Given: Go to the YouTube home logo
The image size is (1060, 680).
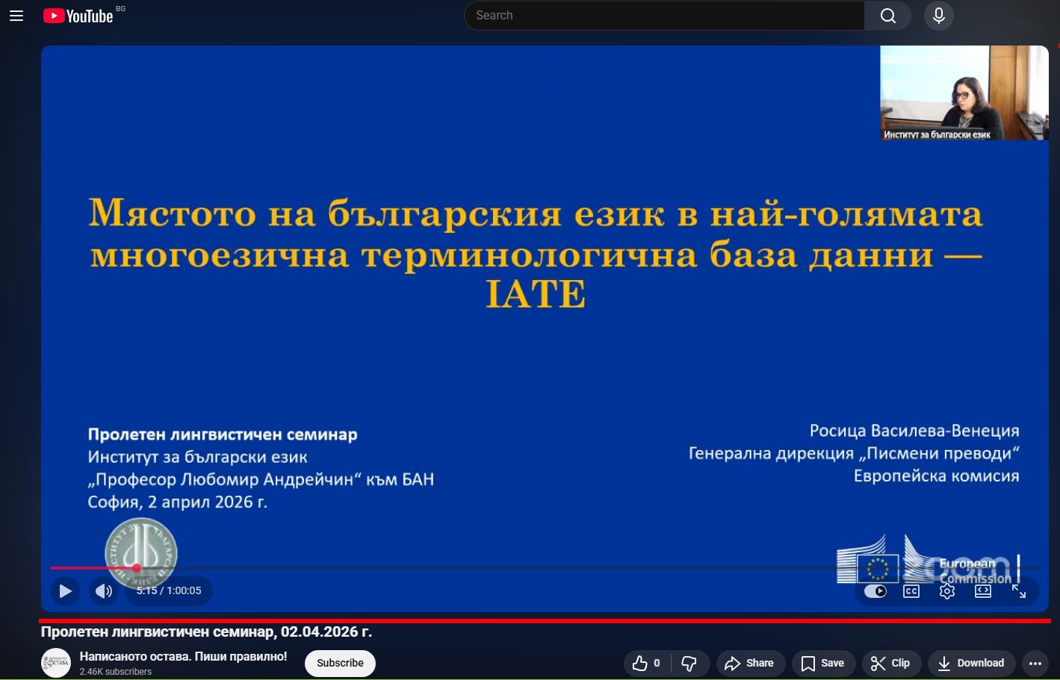Looking at the screenshot, I should tap(78, 16).
